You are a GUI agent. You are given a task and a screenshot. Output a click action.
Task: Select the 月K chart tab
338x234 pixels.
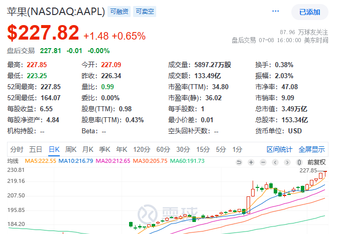click(88, 149)
